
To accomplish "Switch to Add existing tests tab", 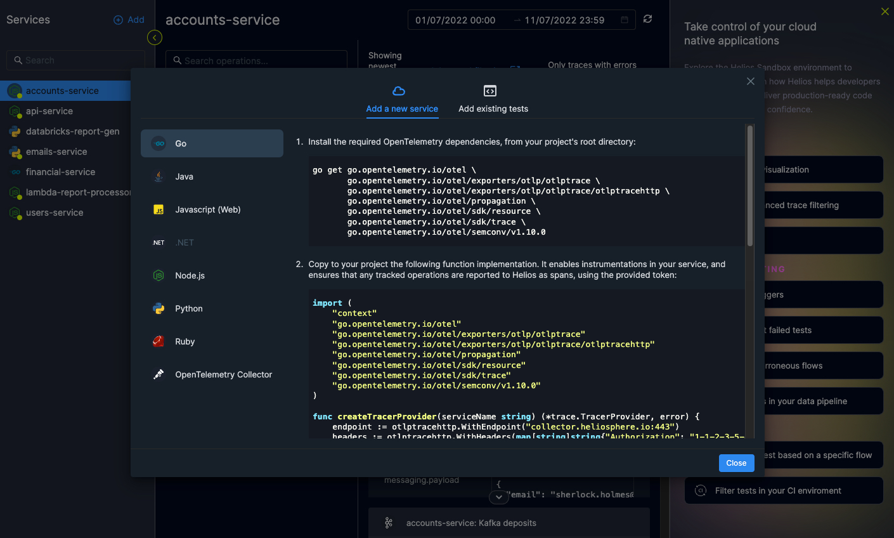I will coord(493,100).
